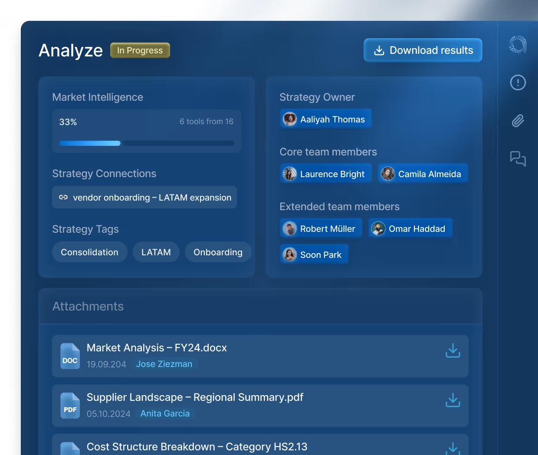Click the Analyze page title
The image size is (538, 455).
coord(71,50)
